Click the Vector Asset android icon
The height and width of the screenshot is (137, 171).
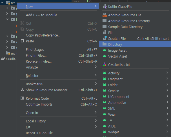coord(105,56)
